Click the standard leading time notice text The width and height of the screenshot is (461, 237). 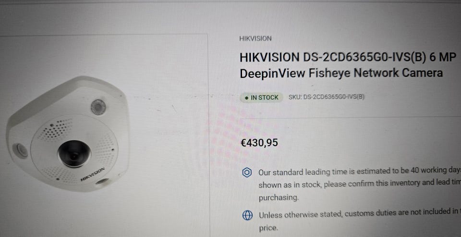coord(360,184)
